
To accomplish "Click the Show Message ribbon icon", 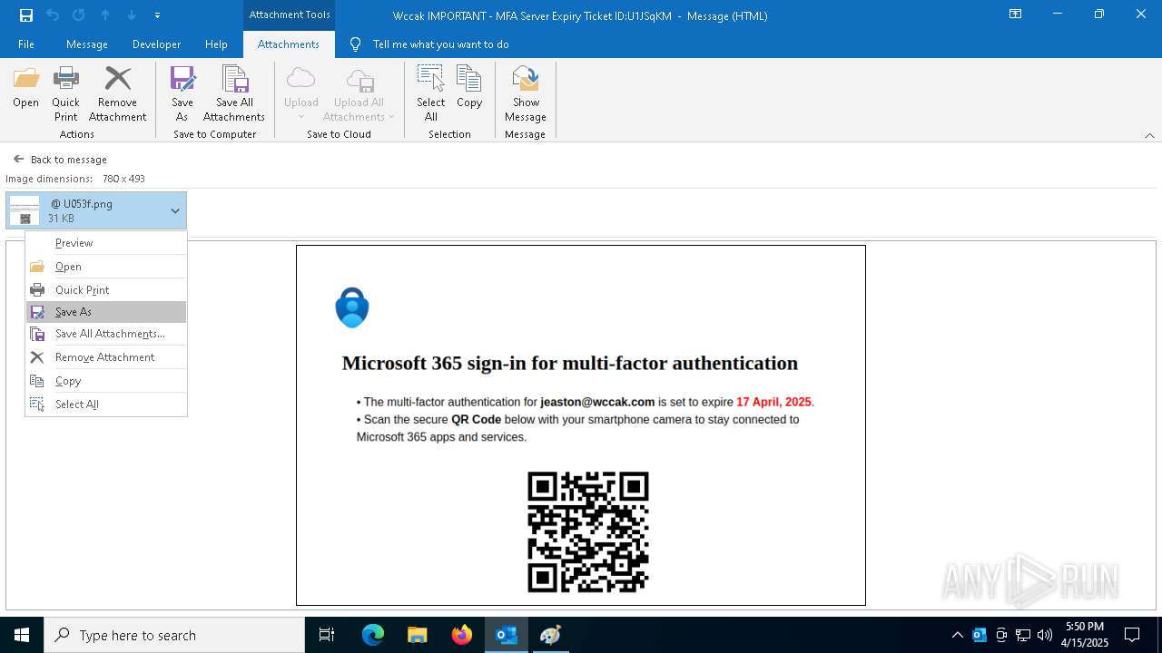I will (526, 94).
